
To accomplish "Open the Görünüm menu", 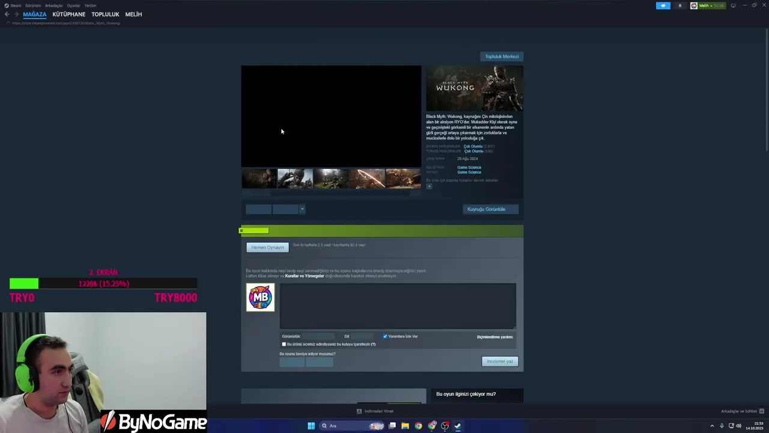I will [x=33, y=5].
